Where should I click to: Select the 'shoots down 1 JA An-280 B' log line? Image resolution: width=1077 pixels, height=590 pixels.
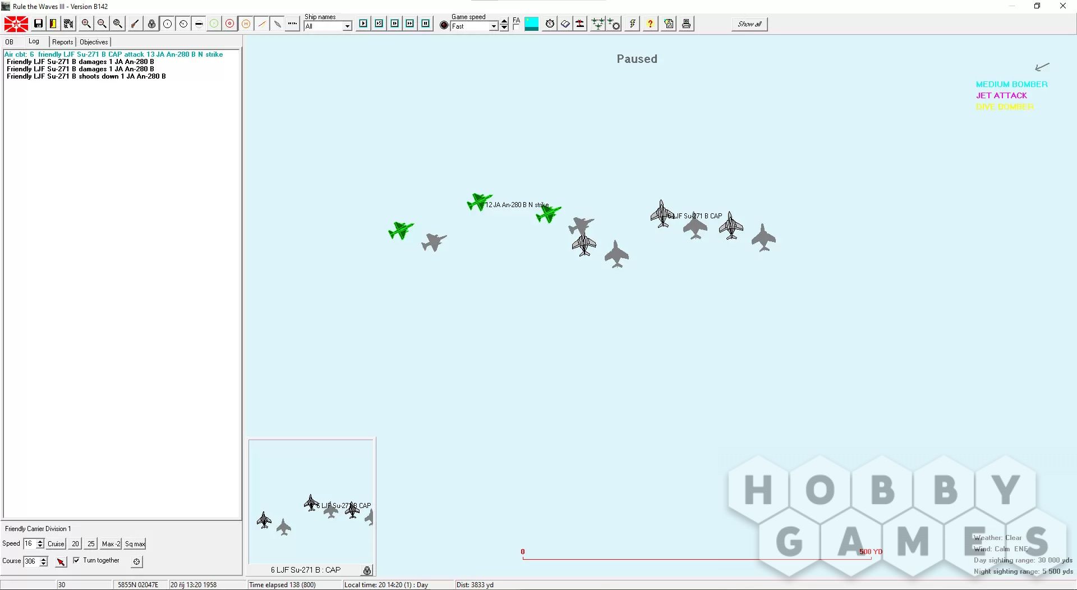coord(86,76)
